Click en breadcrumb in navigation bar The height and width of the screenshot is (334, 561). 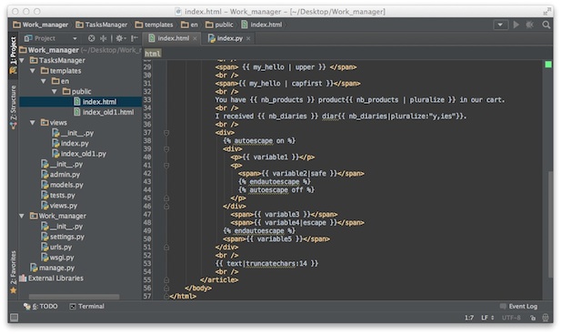pyautogui.click(x=189, y=25)
